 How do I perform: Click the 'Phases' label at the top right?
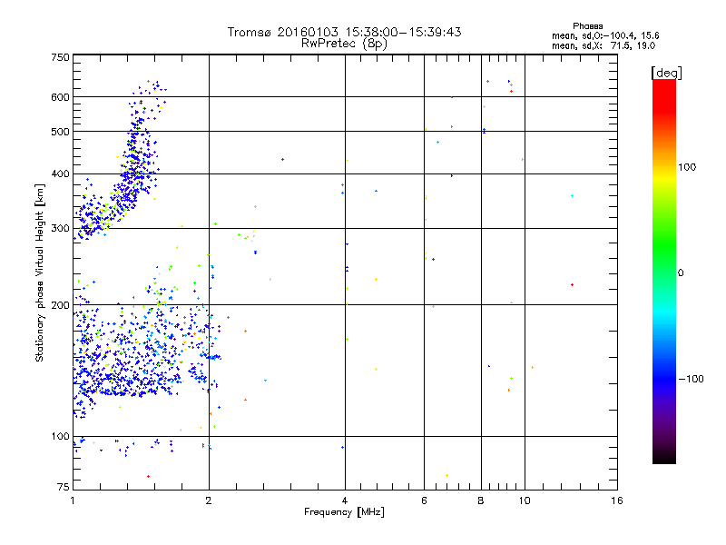587,26
